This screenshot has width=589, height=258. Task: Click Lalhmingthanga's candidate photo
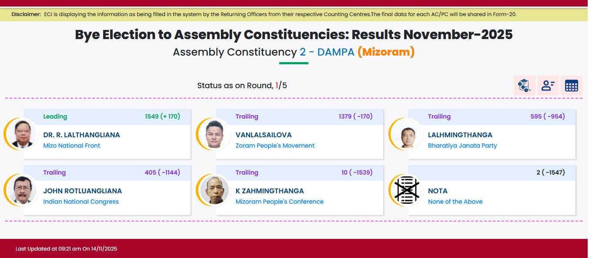[x=407, y=134]
